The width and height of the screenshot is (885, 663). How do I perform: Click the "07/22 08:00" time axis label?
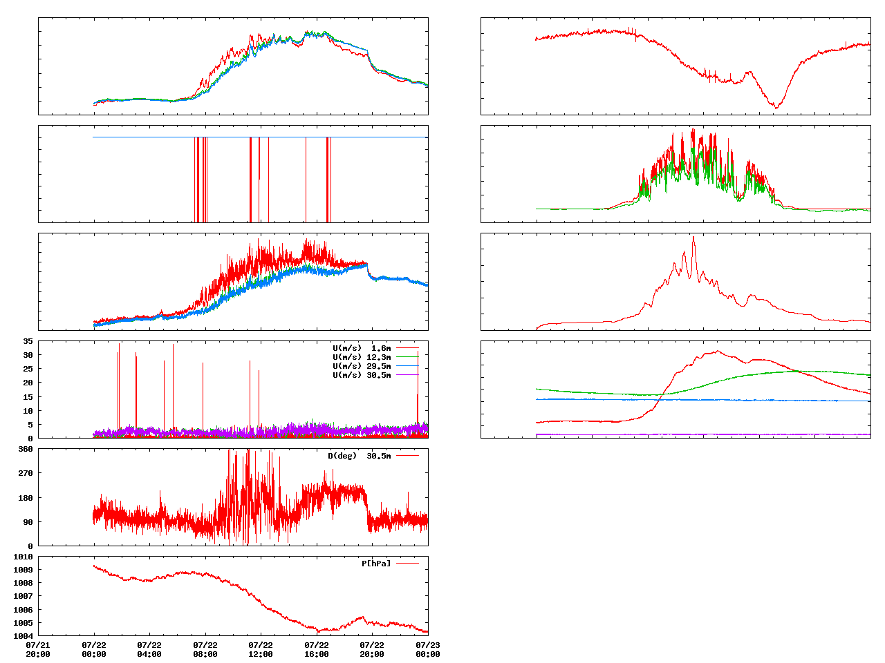[205, 650]
